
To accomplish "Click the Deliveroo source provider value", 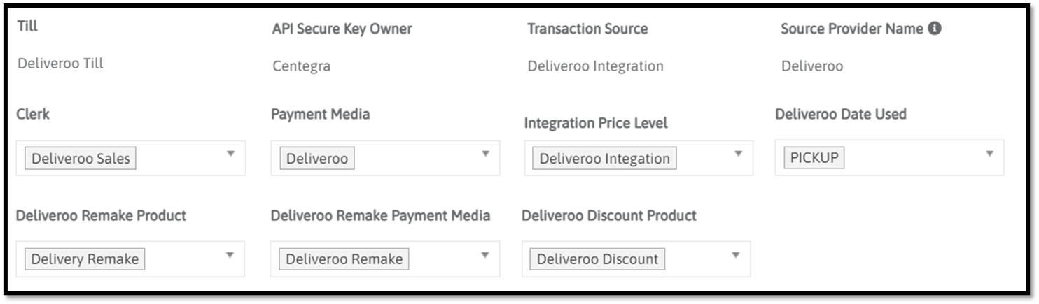I will click(812, 66).
